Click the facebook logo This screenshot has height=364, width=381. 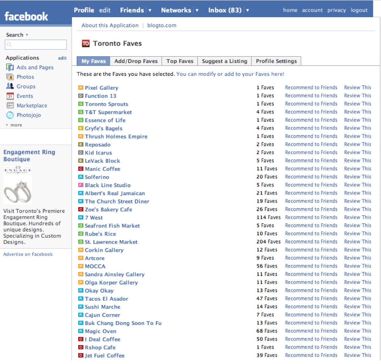click(26, 17)
